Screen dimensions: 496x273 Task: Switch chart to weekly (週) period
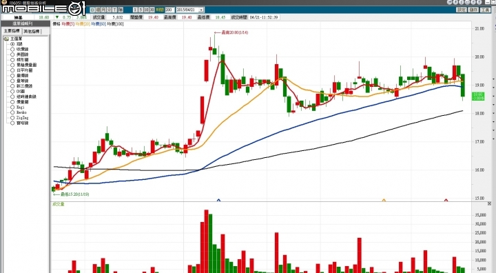(x=98, y=10)
